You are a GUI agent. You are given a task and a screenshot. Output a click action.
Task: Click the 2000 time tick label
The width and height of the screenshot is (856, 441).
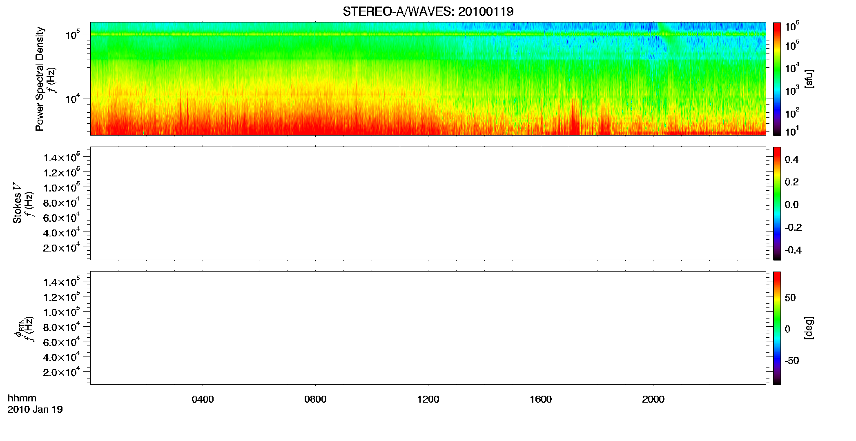(653, 399)
